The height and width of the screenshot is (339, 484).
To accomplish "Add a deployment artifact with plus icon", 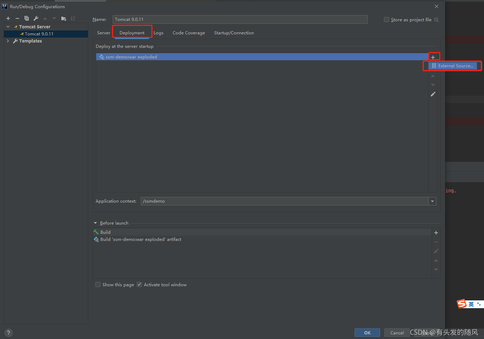I will pyautogui.click(x=433, y=57).
